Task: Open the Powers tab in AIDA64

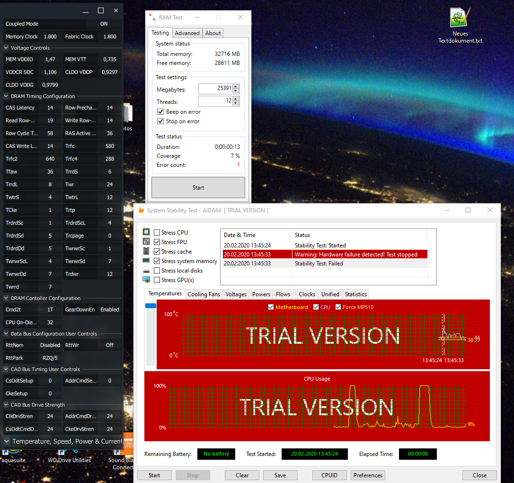Action: [261, 294]
